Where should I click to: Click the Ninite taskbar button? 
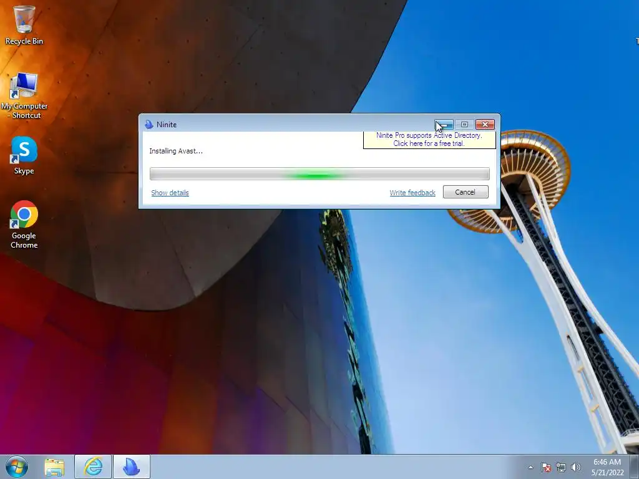pyautogui.click(x=131, y=467)
